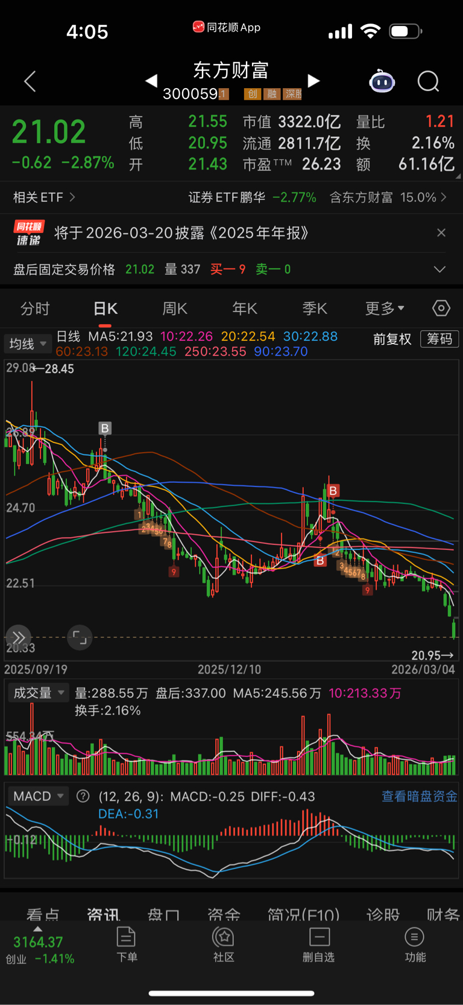Open the search magnifier icon

429,81
